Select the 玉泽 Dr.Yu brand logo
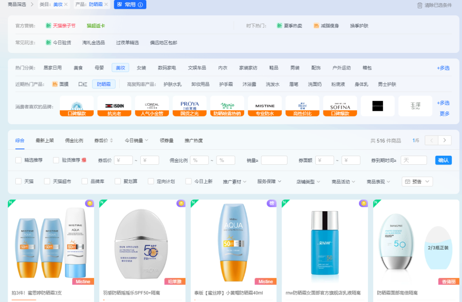The width and height of the screenshot is (462, 302). (x=415, y=106)
